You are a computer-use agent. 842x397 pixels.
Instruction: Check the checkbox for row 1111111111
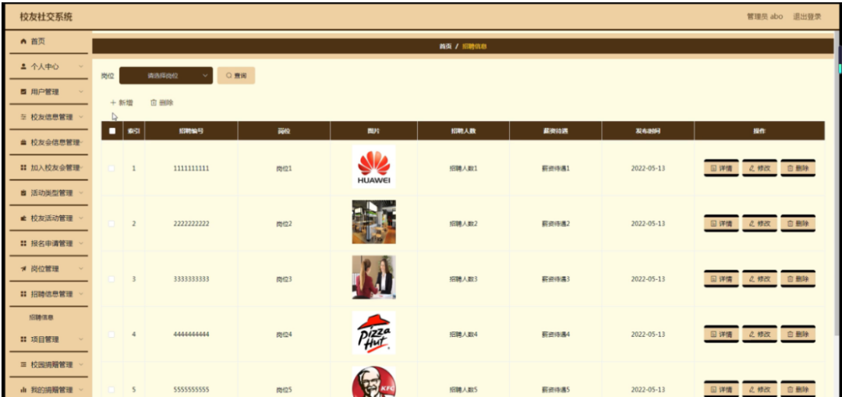[x=111, y=168]
